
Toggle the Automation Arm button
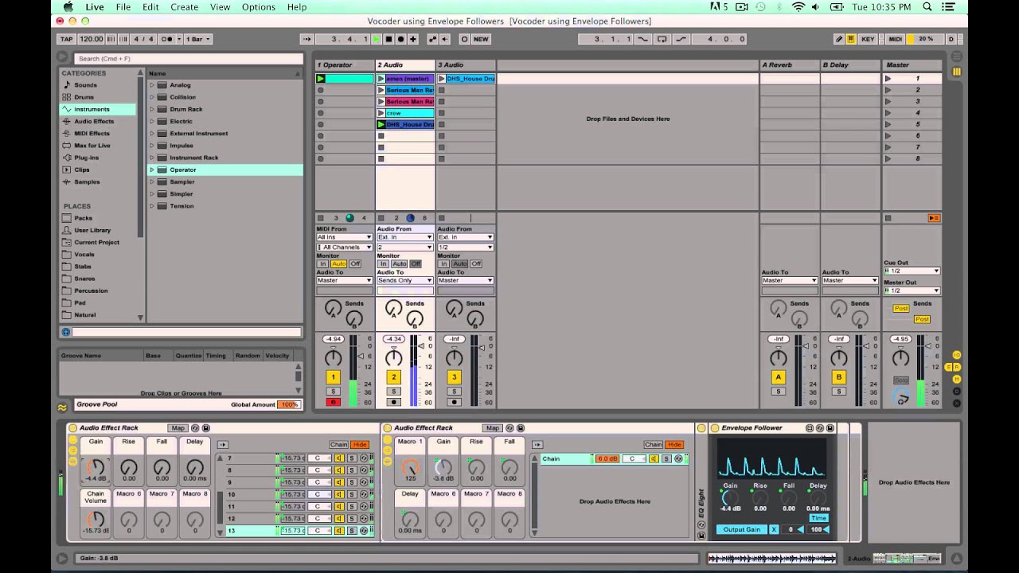click(x=432, y=39)
